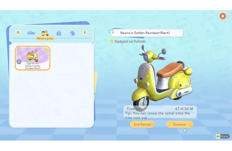This screenshot has width=232, height=151.
Task: Summon the Golden Reindeer scooter
Action: pos(180,124)
